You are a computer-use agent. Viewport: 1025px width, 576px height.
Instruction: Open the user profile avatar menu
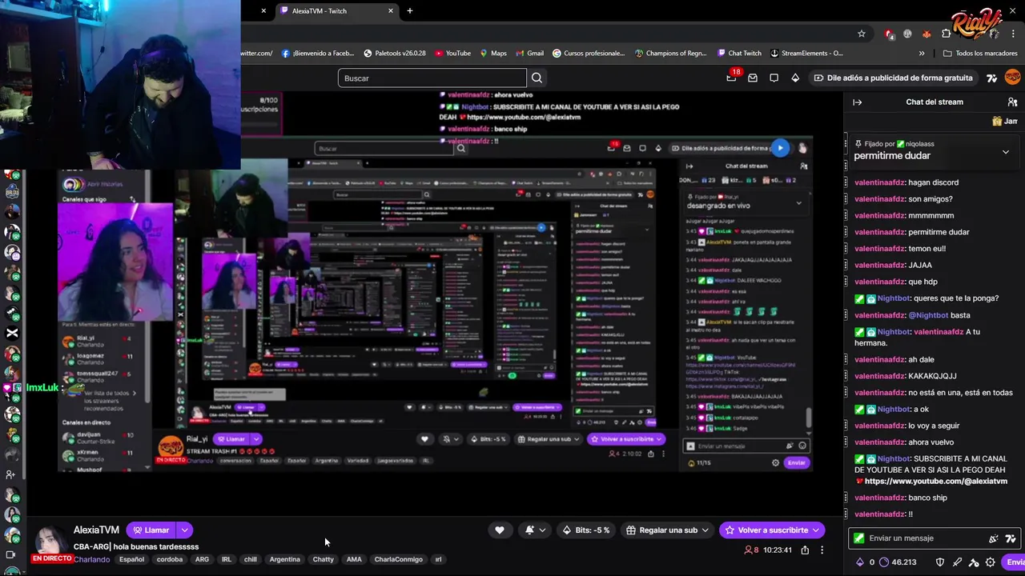(1013, 78)
